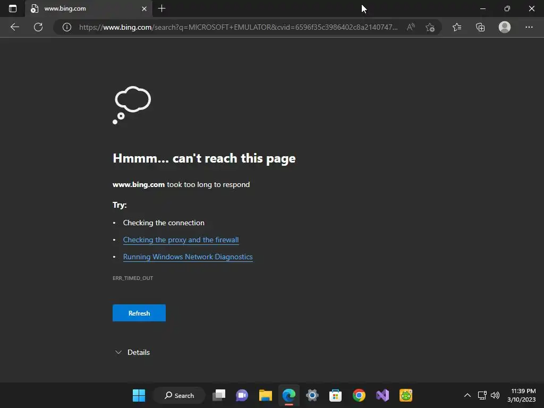Open the Chat app on taskbar
Image resolution: width=544 pixels, height=408 pixels.
pyautogui.click(x=242, y=395)
